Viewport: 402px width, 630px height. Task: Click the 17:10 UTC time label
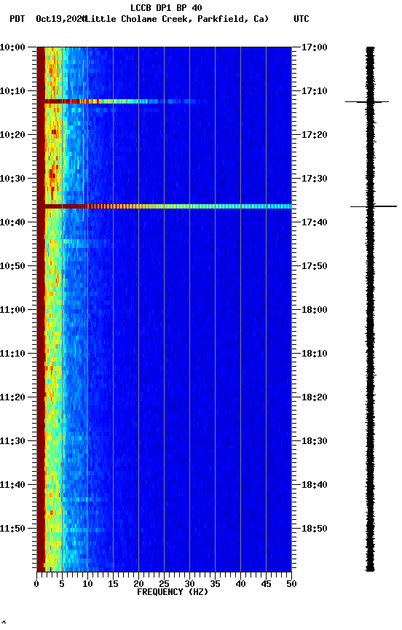click(315, 91)
